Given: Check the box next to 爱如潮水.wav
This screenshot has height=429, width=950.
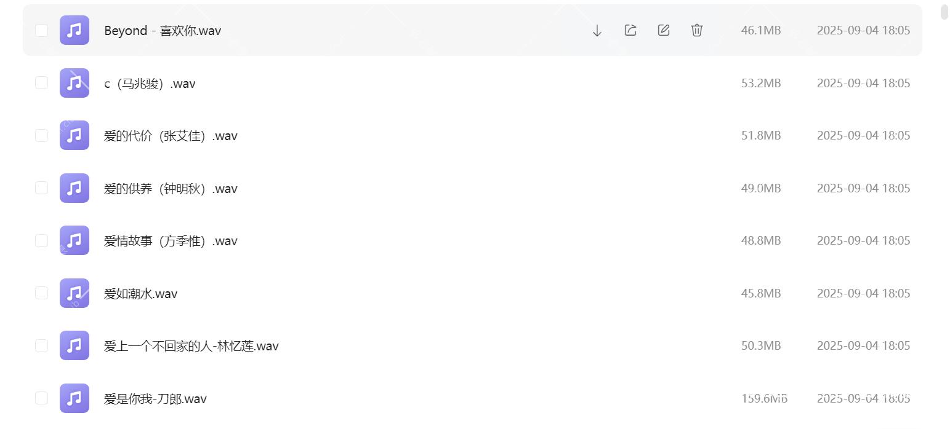Looking at the screenshot, I should [x=41, y=293].
